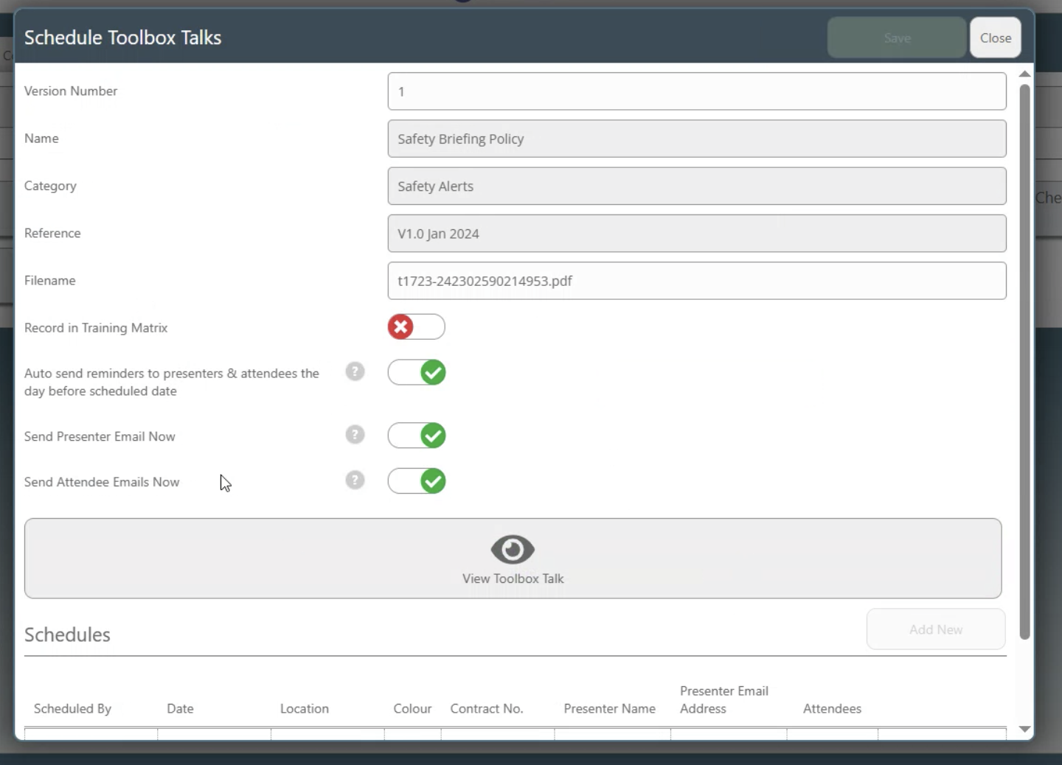Click the Schedule Toolbox Talks dialog title
Image resolution: width=1062 pixels, height=765 pixels.
122,38
